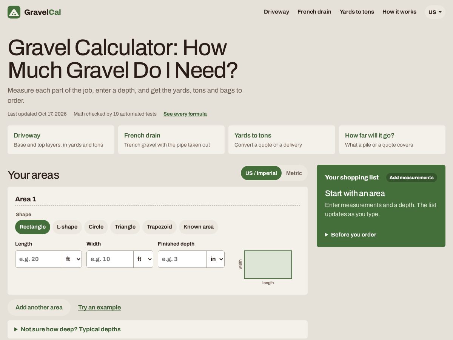This screenshot has height=340, width=453.
Task: Open How it works page
Action: click(399, 12)
